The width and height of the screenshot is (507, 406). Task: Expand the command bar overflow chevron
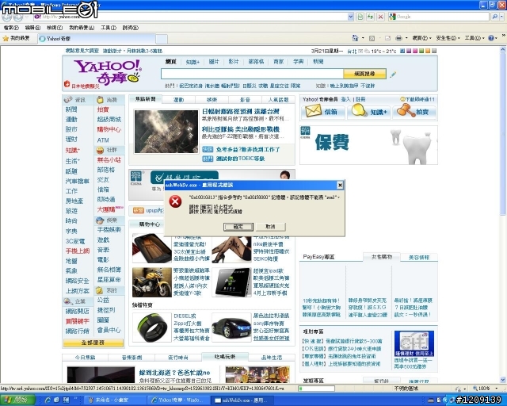[x=504, y=36]
